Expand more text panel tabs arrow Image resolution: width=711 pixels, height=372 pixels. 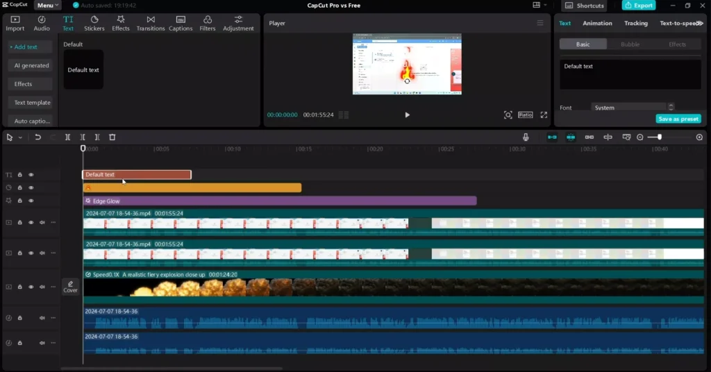click(x=701, y=23)
